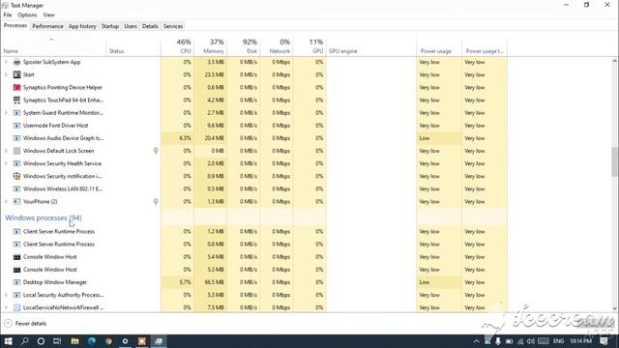
Task: Click the suspended leaf icon for YourPhone
Action: tap(156, 202)
